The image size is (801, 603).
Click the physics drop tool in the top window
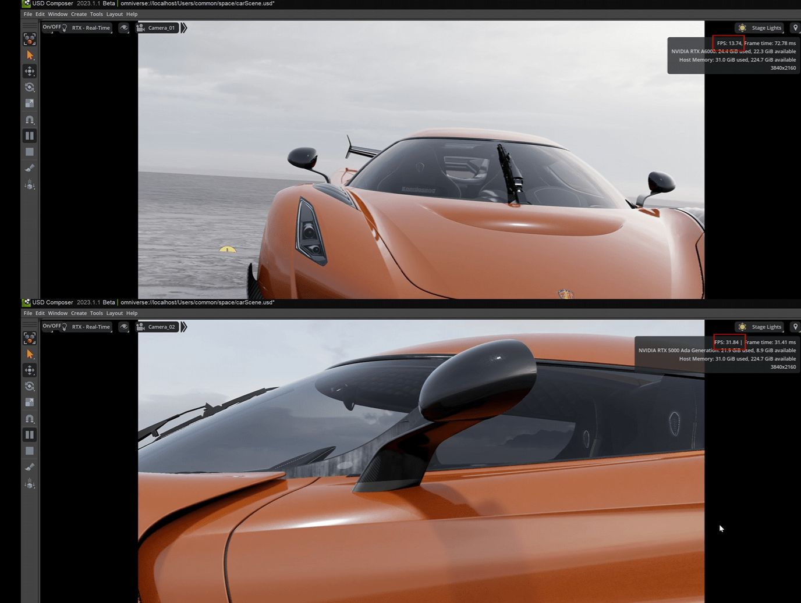pos(30,185)
